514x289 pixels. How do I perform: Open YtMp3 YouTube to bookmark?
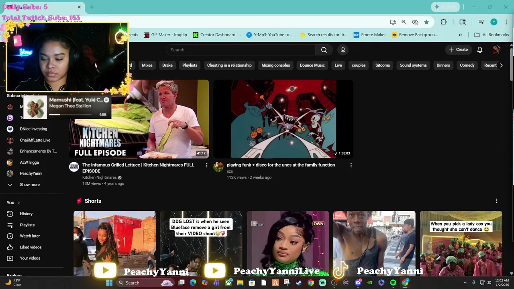(x=269, y=35)
